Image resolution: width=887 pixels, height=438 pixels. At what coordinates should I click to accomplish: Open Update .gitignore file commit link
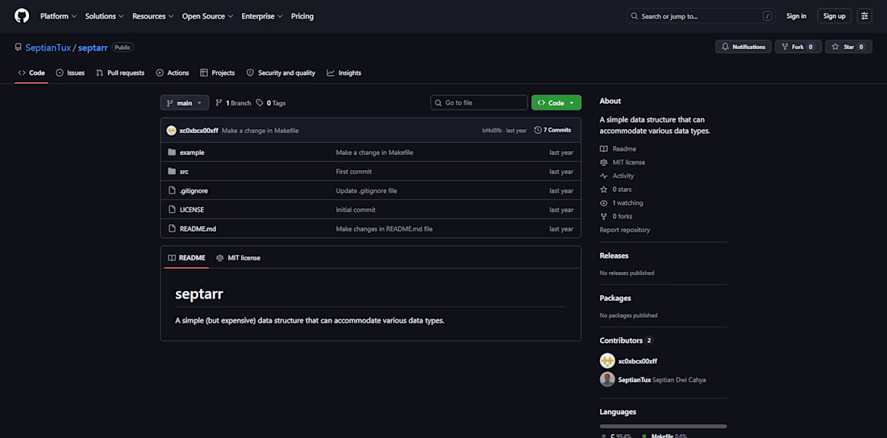[367, 190]
